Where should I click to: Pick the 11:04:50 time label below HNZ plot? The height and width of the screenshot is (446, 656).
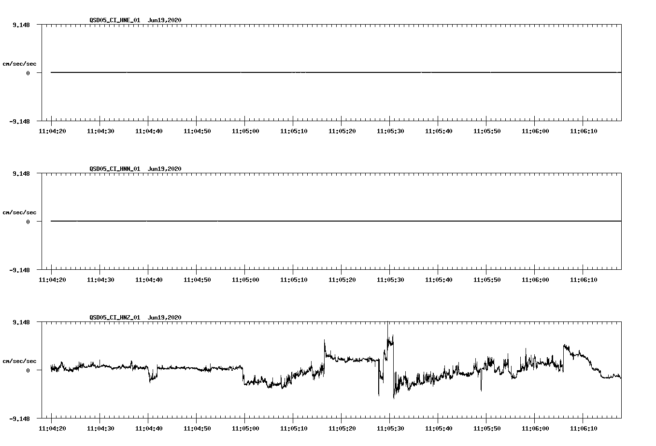coord(197,428)
